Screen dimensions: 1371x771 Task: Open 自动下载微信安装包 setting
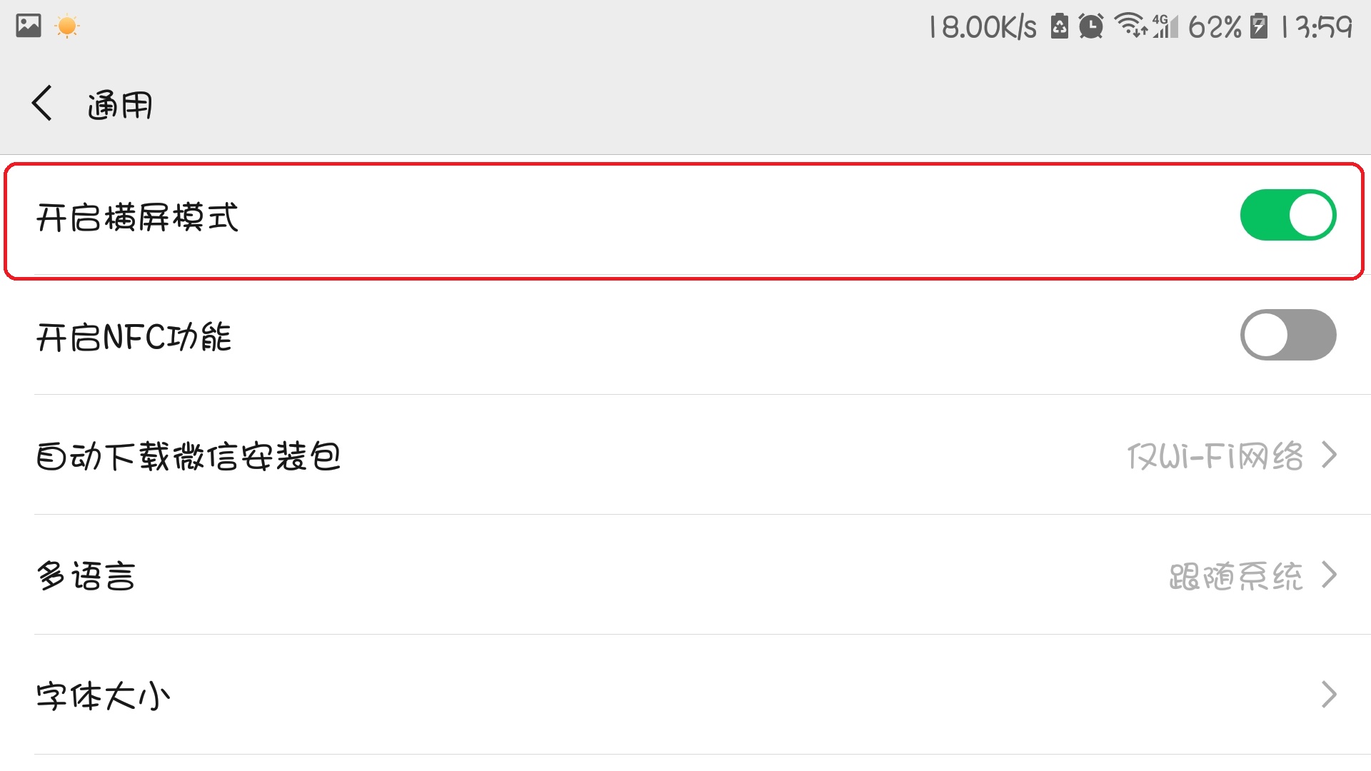[x=685, y=455]
